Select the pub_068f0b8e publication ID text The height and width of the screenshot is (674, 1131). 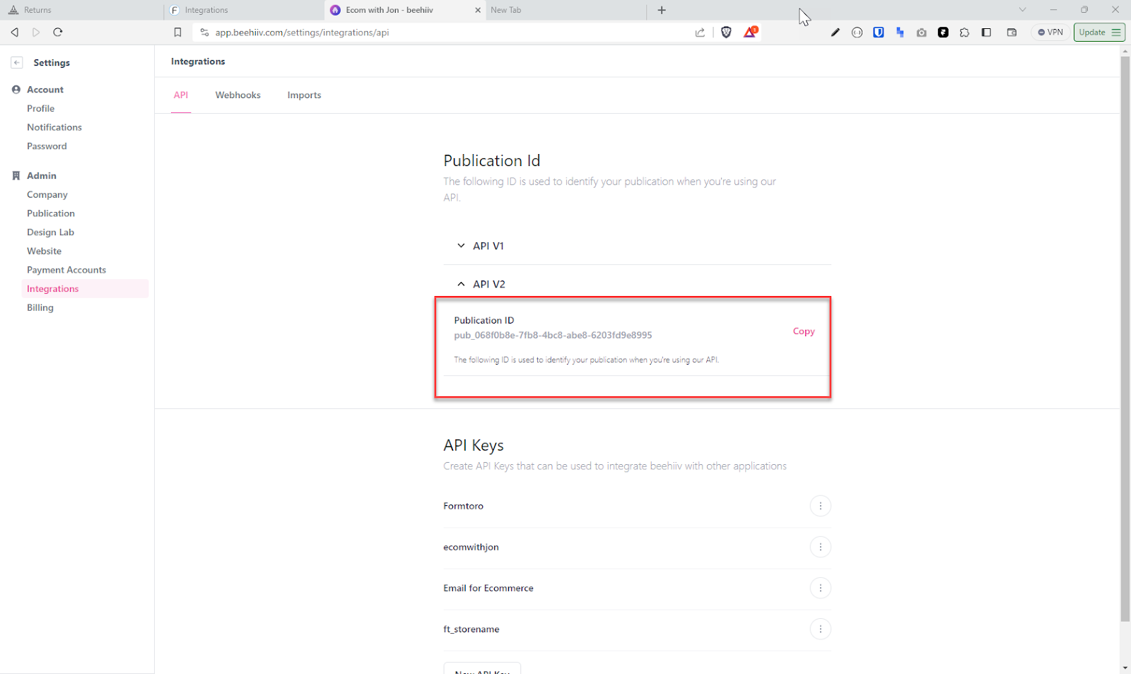pyautogui.click(x=553, y=336)
